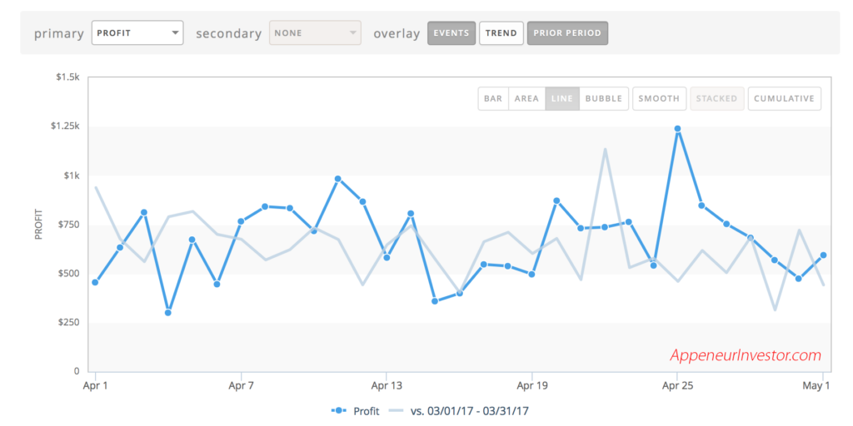The width and height of the screenshot is (853, 426).
Task: Click the STACKED chart option
Action: [x=716, y=99]
